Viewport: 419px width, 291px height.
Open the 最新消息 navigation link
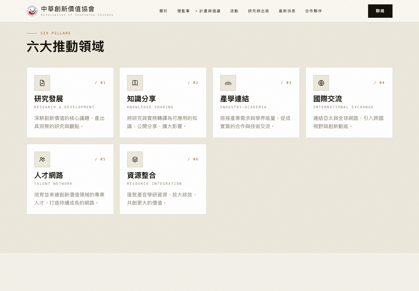pyautogui.click(x=287, y=11)
